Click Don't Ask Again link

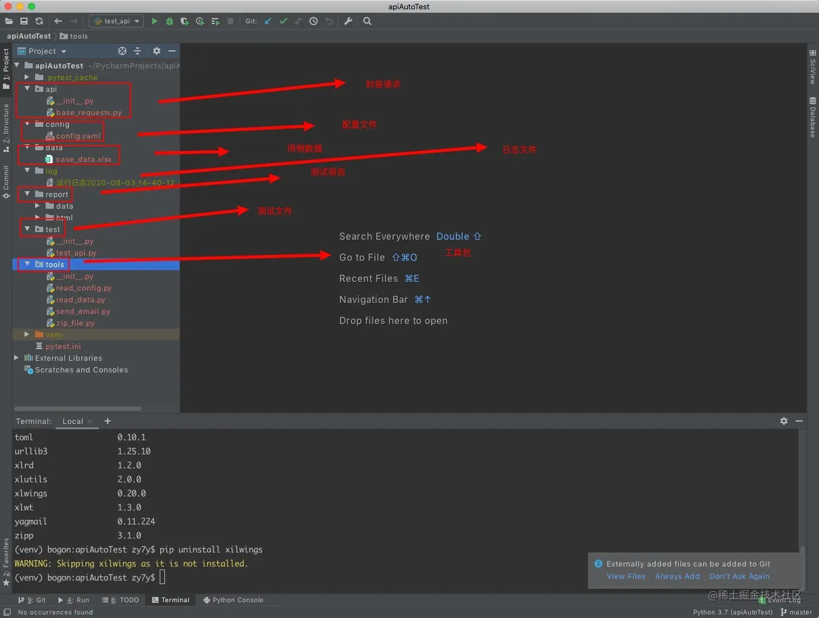(739, 576)
